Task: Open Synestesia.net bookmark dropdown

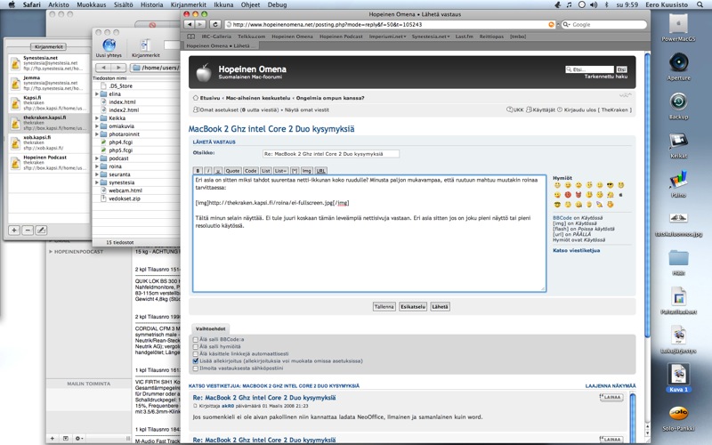Action: 431,36
